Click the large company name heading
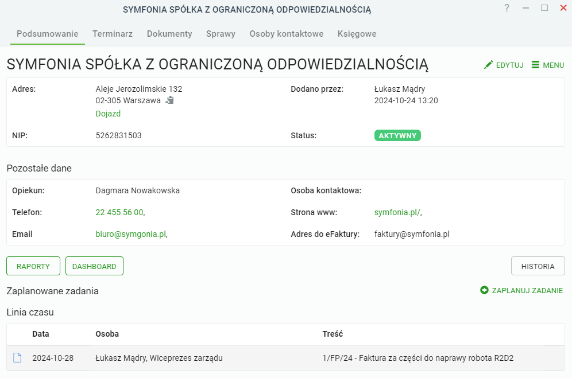This screenshot has height=378, width=572. (x=218, y=64)
